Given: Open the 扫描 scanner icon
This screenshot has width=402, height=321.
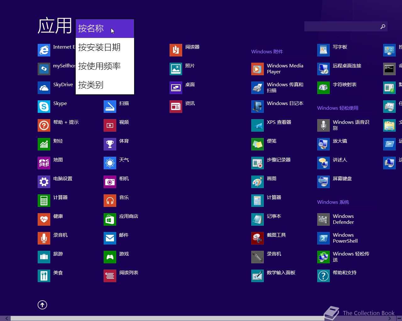Looking at the screenshot, I should pyautogui.click(x=110, y=107).
